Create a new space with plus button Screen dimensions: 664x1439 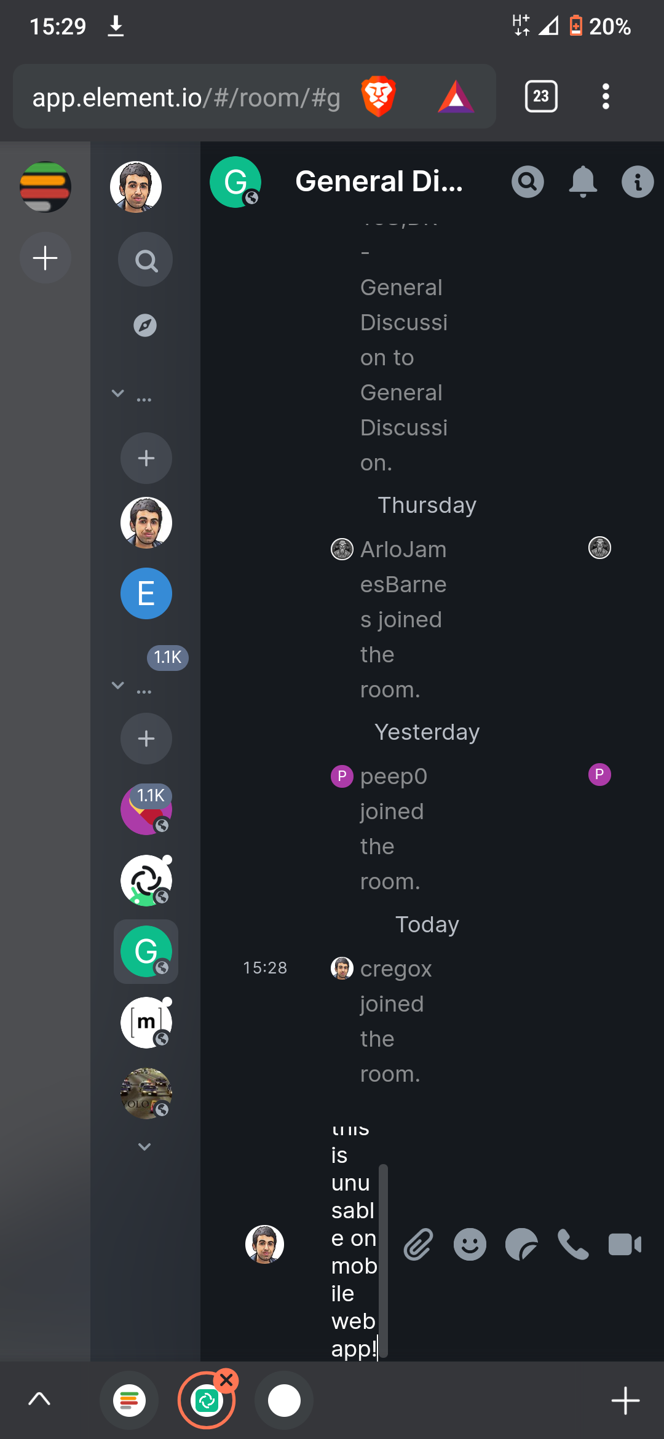(x=45, y=258)
